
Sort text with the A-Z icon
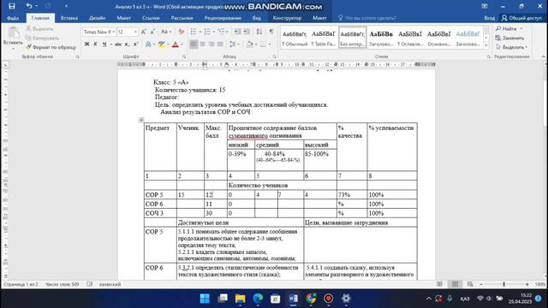259,32
